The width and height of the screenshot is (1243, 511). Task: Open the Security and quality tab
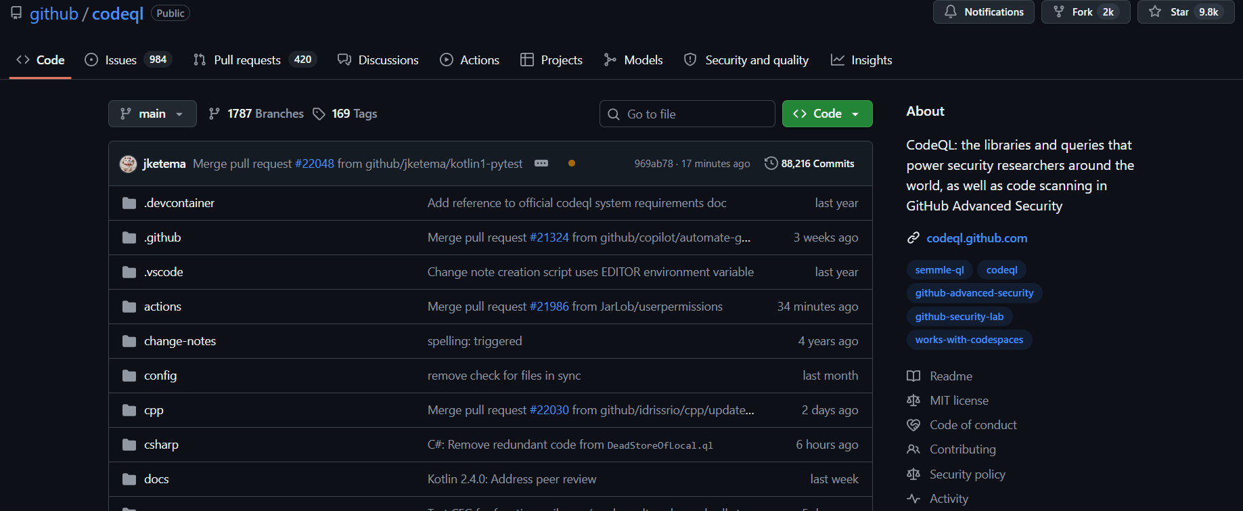(x=746, y=60)
